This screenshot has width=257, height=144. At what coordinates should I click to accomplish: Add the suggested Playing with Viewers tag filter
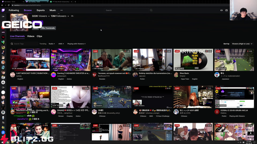[76, 44]
